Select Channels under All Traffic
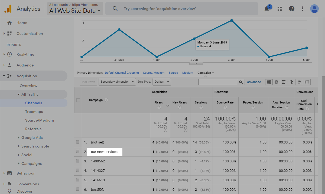Image resolution: width=325 pixels, height=194 pixels. pyautogui.click(x=34, y=103)
